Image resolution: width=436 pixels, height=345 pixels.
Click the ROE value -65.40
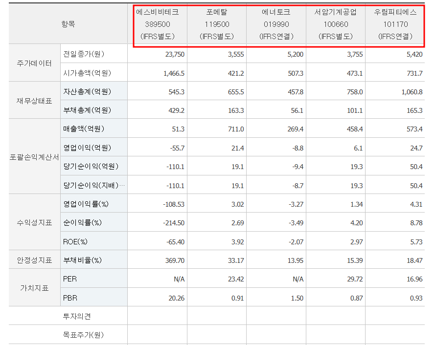175,242
